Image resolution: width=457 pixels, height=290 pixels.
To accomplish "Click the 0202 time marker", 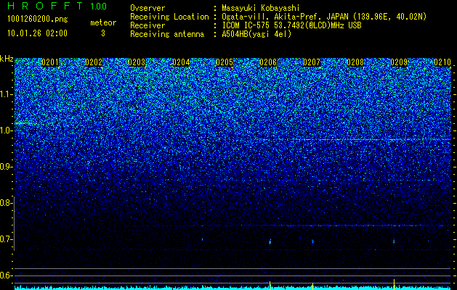I will point(94,62).
